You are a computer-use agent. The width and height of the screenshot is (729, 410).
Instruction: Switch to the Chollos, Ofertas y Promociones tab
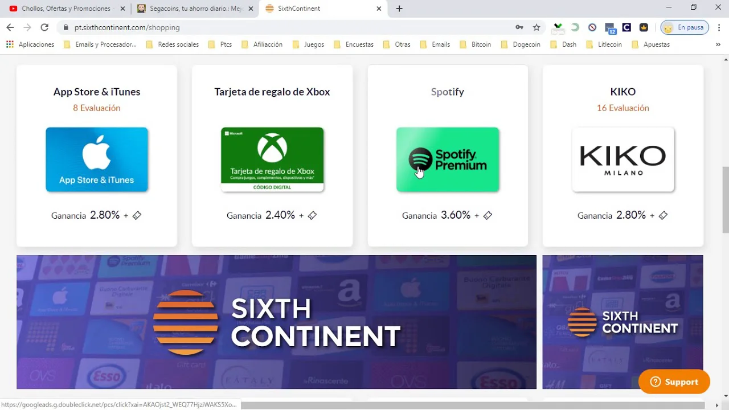click(x=63, y=9)
